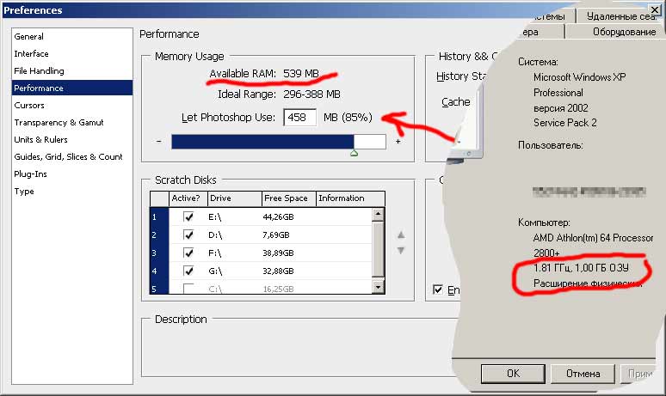The image size is (666, 396).
Task: Toggle scratch disk G:\ active checkbox
Action: 188,271
